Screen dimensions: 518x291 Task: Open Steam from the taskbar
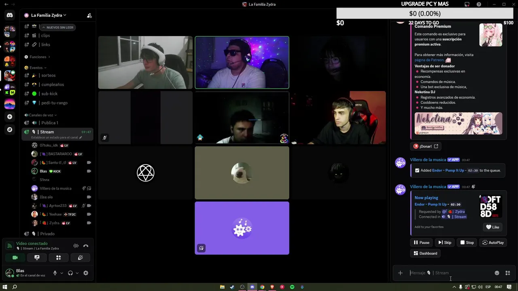point(232,287)
